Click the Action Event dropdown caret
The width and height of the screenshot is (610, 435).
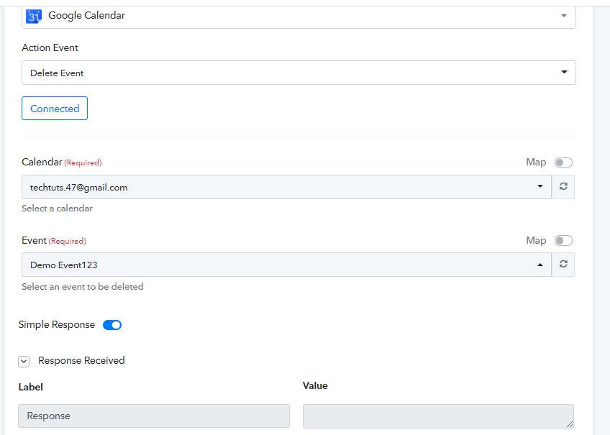pos(564,72)
